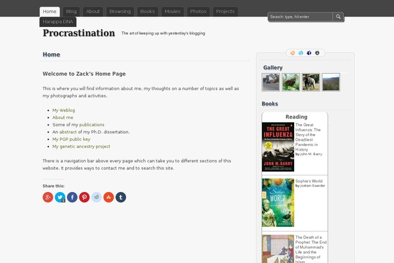Share this page on StumbleUpon
This screenshot has width=394, height=263.
coord(108,197)
